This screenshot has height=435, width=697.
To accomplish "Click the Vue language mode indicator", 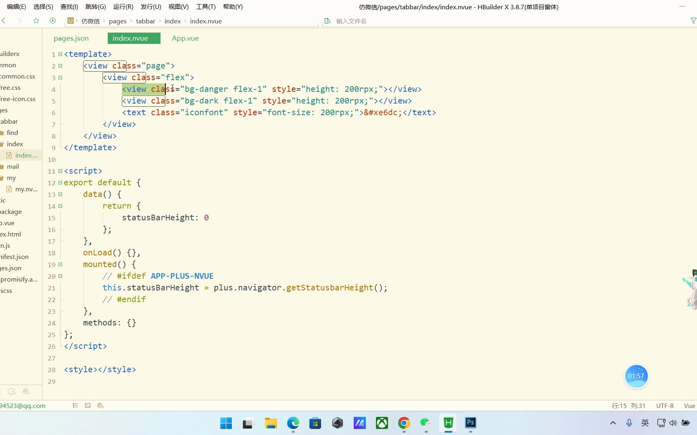I will click(689, 406).
